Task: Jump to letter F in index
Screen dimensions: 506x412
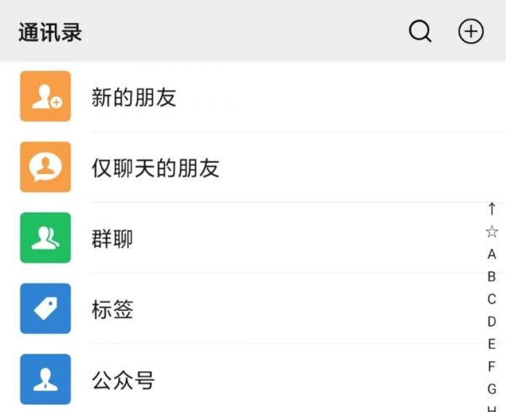Action: coord(492,366)
